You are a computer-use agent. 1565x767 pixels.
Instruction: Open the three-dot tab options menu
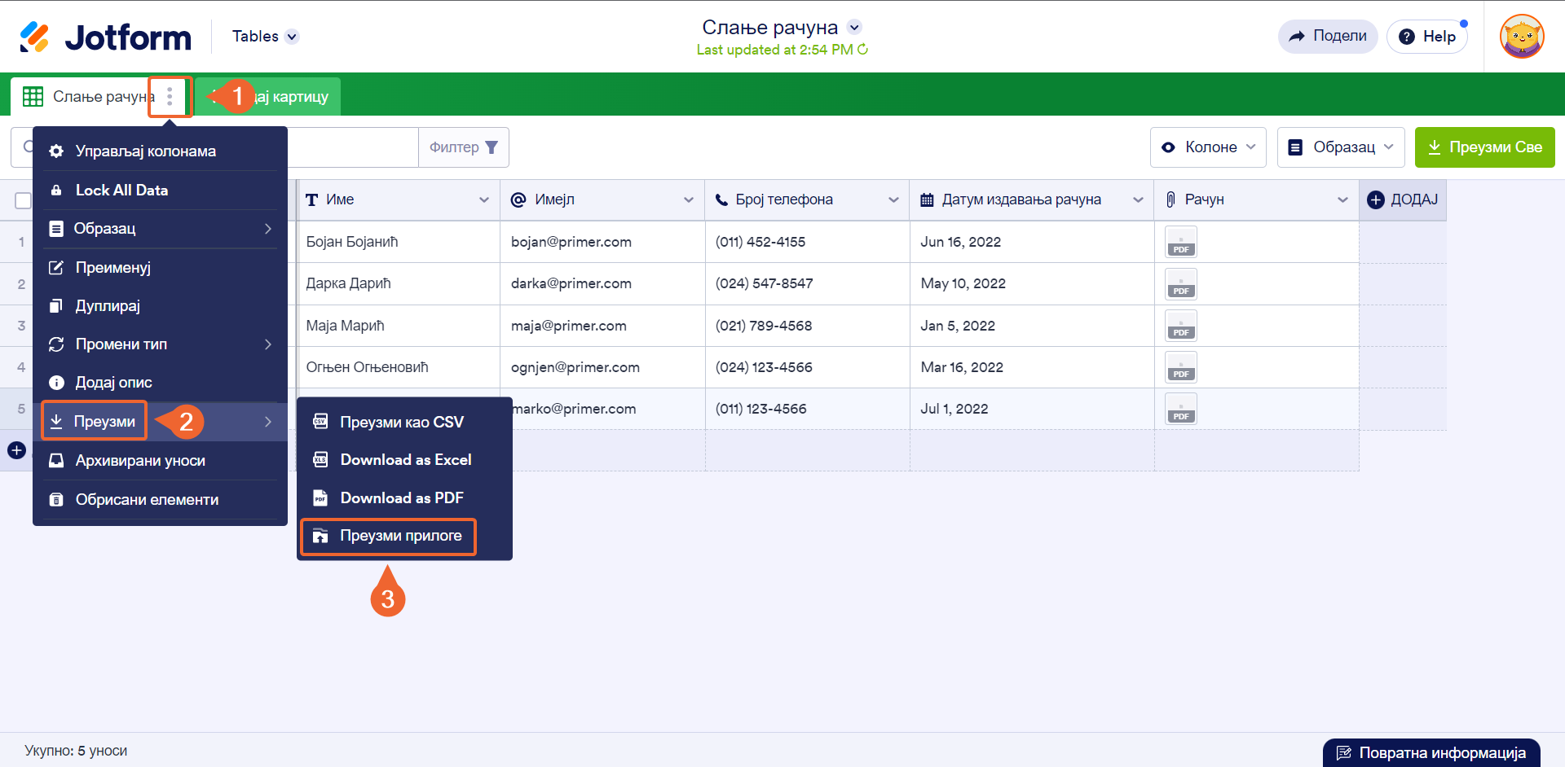pyautogui.click(x=170, y=97)
